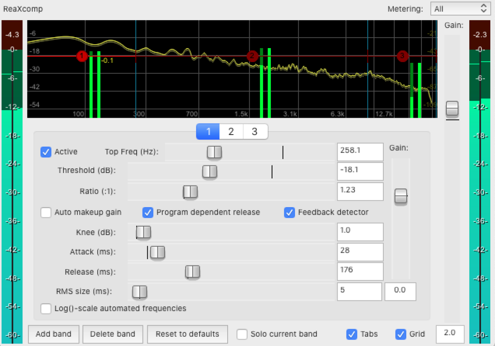Click Reset to defaults button
495x346 pixels.
pos(187,334)
